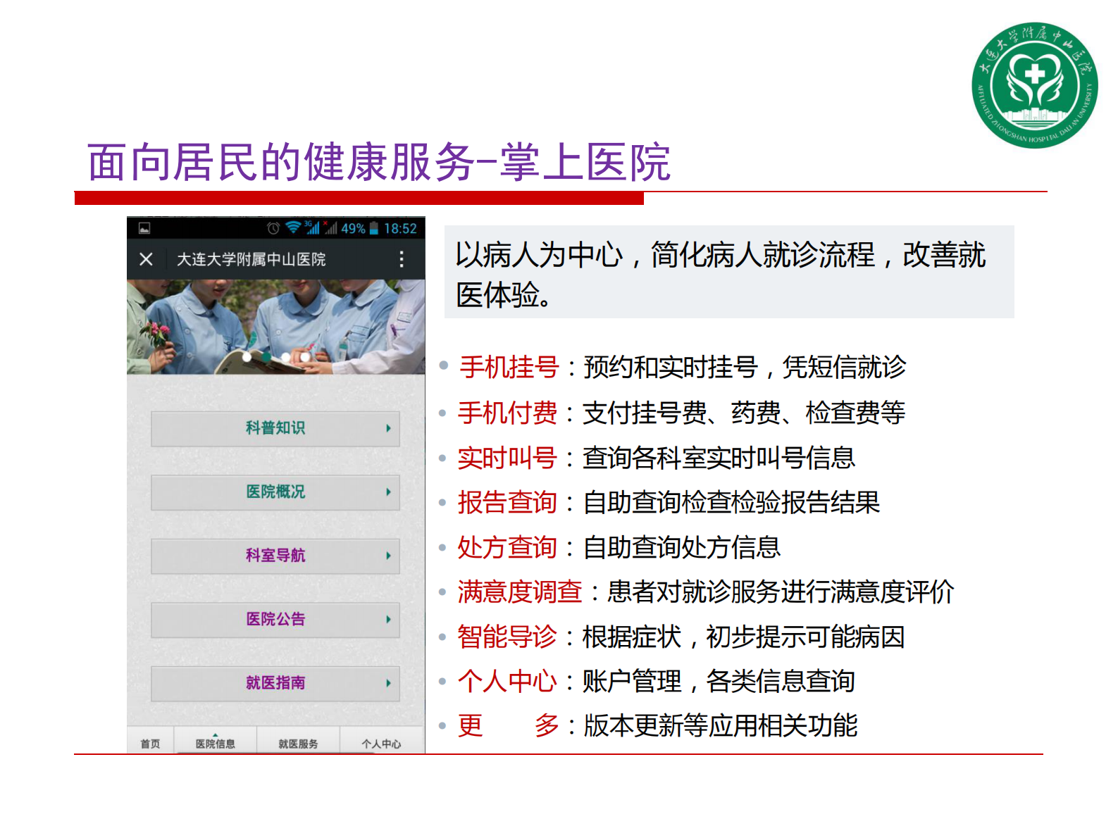Expand arrow on 医院概况 row
This screenshot has width=1118, height=838.
coord(388,492)
